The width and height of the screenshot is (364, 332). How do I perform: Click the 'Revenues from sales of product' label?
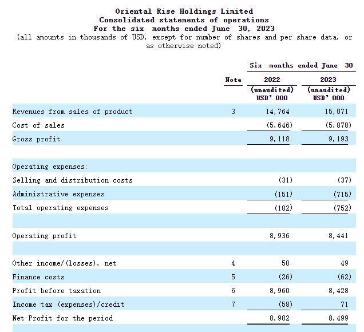click(x=72, y=112)
